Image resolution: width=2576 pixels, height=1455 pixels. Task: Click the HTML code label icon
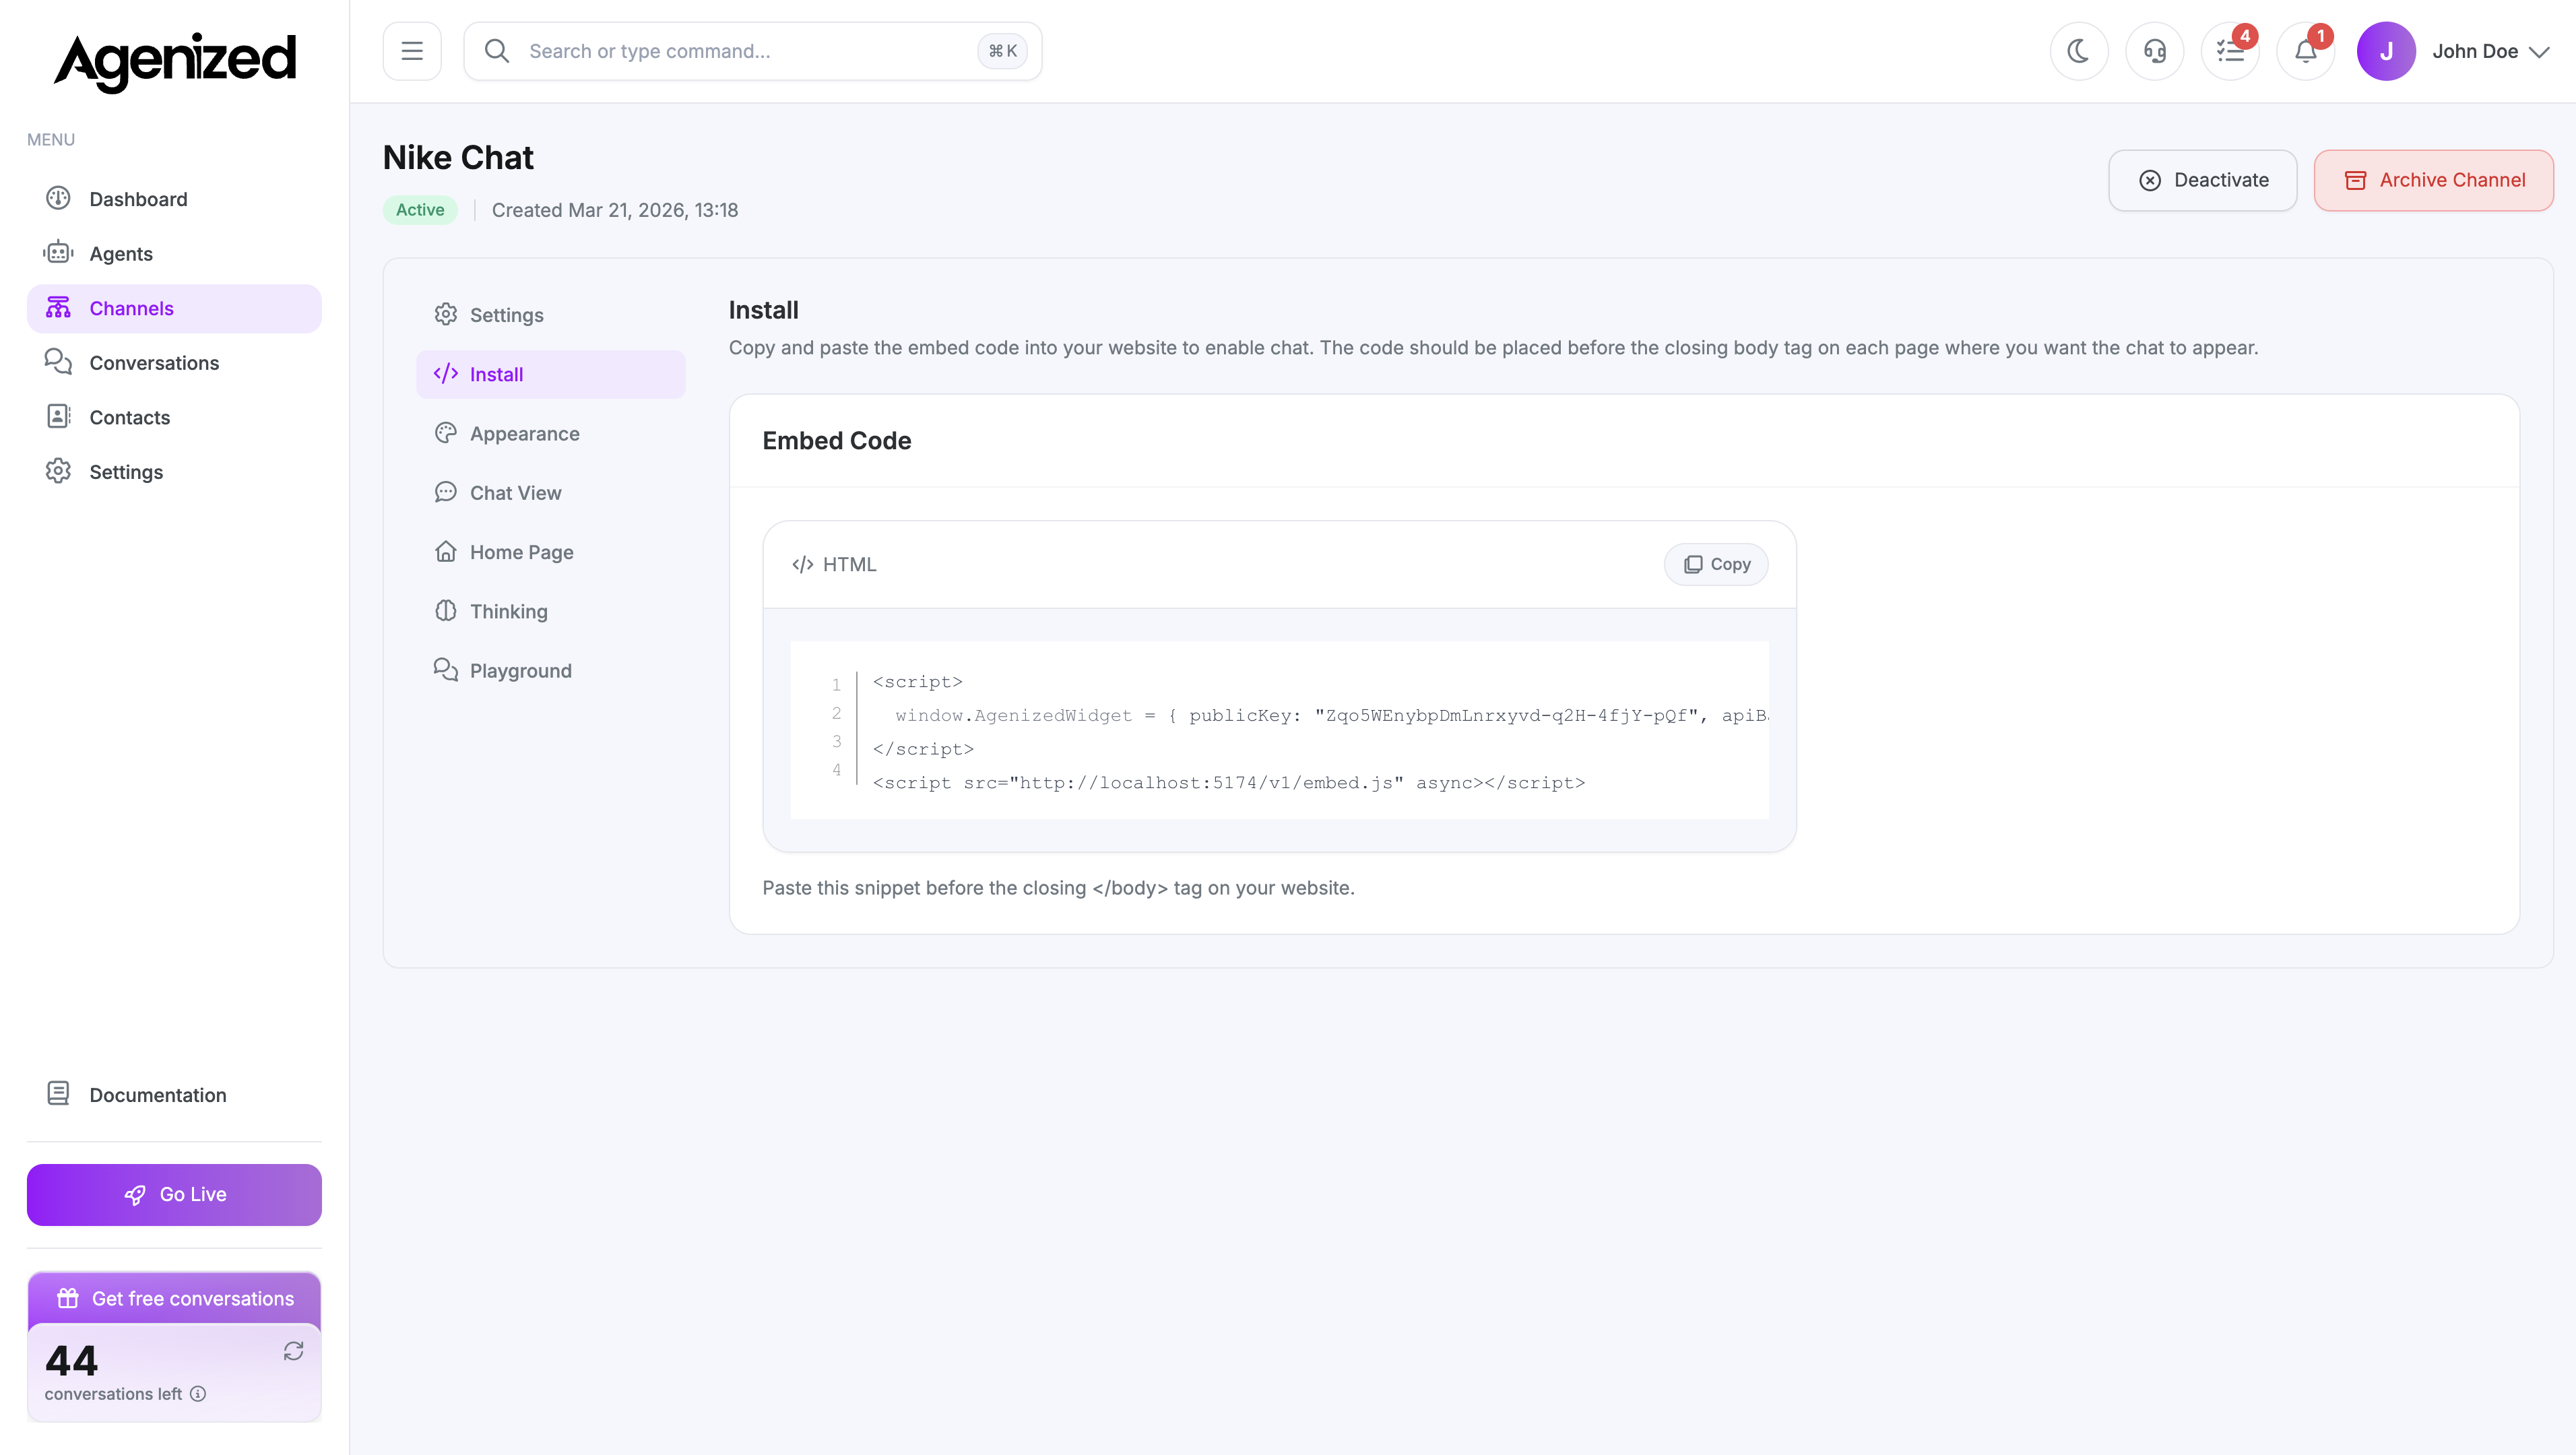tap(802, 565)
